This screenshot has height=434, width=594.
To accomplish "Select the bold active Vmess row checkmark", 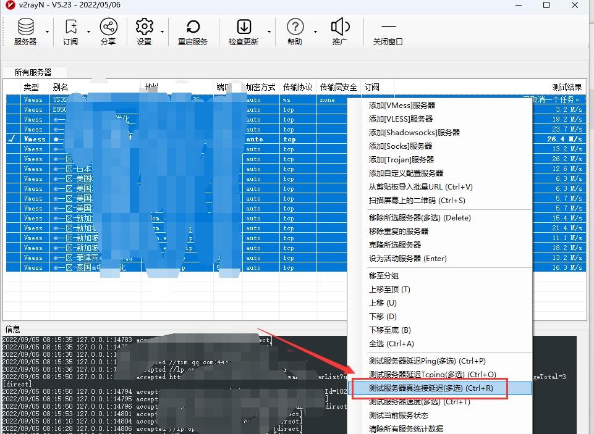I will (x=12, y=139).
